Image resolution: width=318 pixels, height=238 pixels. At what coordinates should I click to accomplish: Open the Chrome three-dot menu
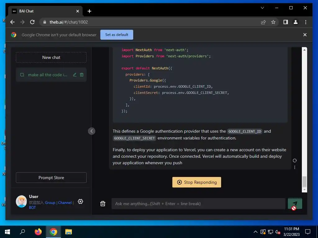pyautogui.click(x=306, y=22)
